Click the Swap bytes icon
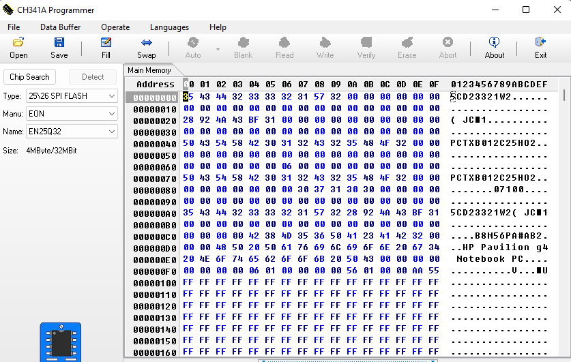 click(146, 43)
